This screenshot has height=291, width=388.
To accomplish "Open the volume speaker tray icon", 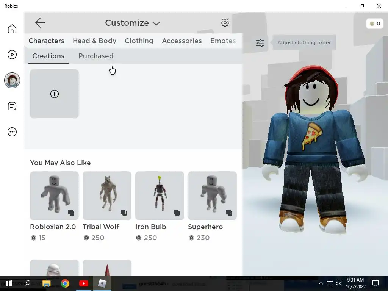I will [339, 283].
